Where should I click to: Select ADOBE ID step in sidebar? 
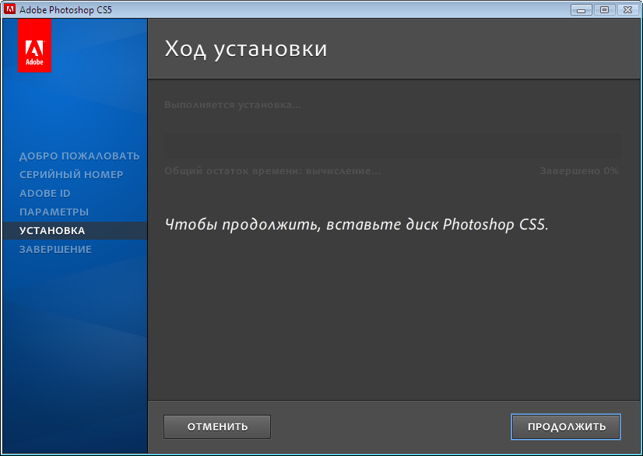click(45, 193)
